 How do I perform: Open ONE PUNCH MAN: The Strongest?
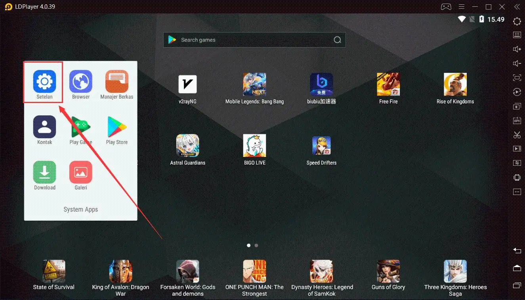[254, 271]
